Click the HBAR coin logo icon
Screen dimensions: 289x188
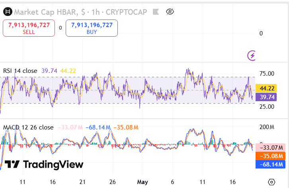coord(8,12)
